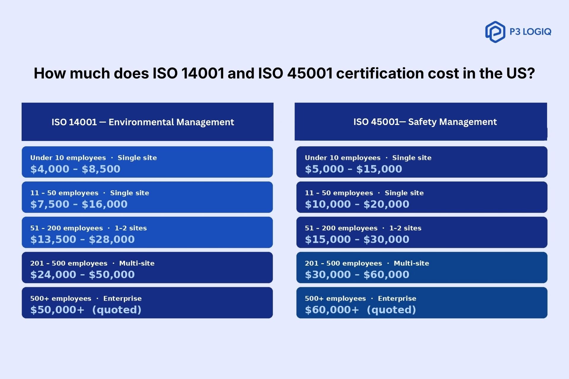Image resolution: width=569 pixels, height=379 pixels.
Task: Select the main title about ISO certification cost
Action: (x=284, y=73)
